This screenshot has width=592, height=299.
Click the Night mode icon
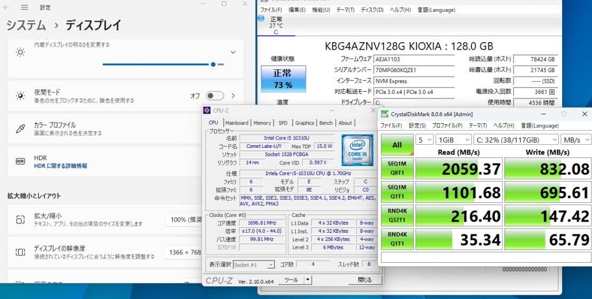20,96
